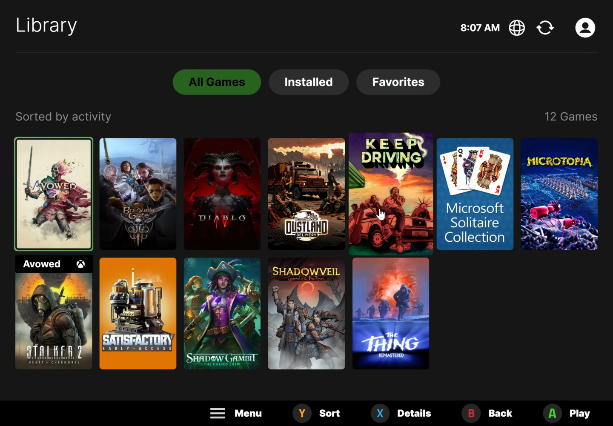
Task: Switch to the Installed filter
Action: pos(309,82)
